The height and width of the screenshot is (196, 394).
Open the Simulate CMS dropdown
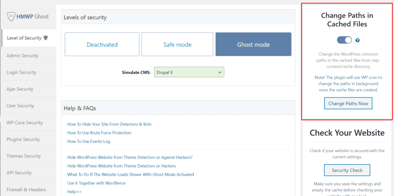189,72
